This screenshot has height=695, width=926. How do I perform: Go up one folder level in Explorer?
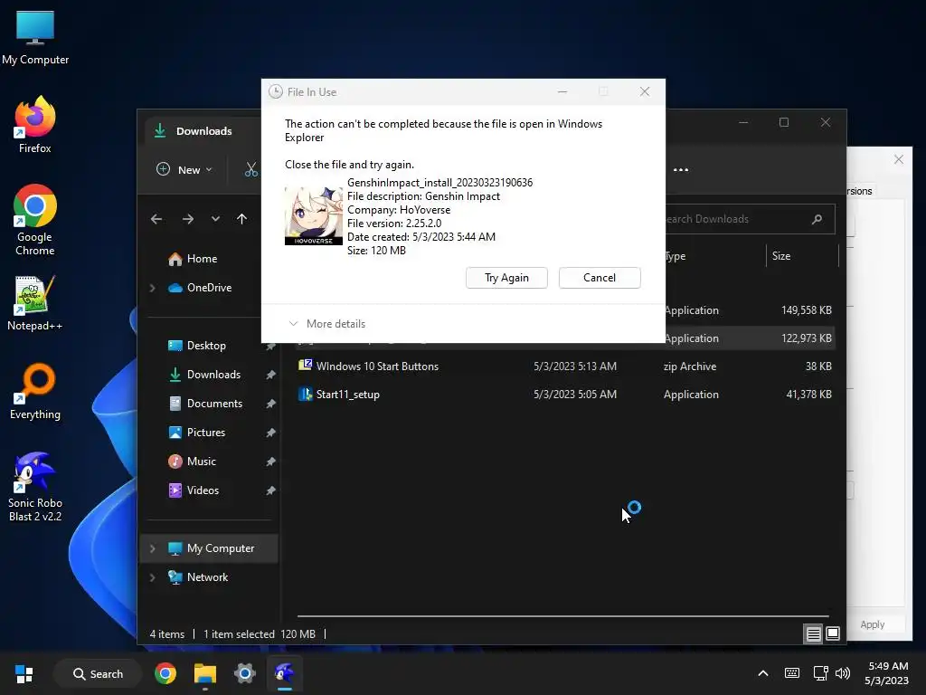241,219
